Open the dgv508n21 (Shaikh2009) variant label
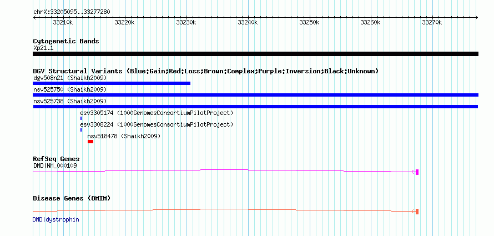 (70, 78)
